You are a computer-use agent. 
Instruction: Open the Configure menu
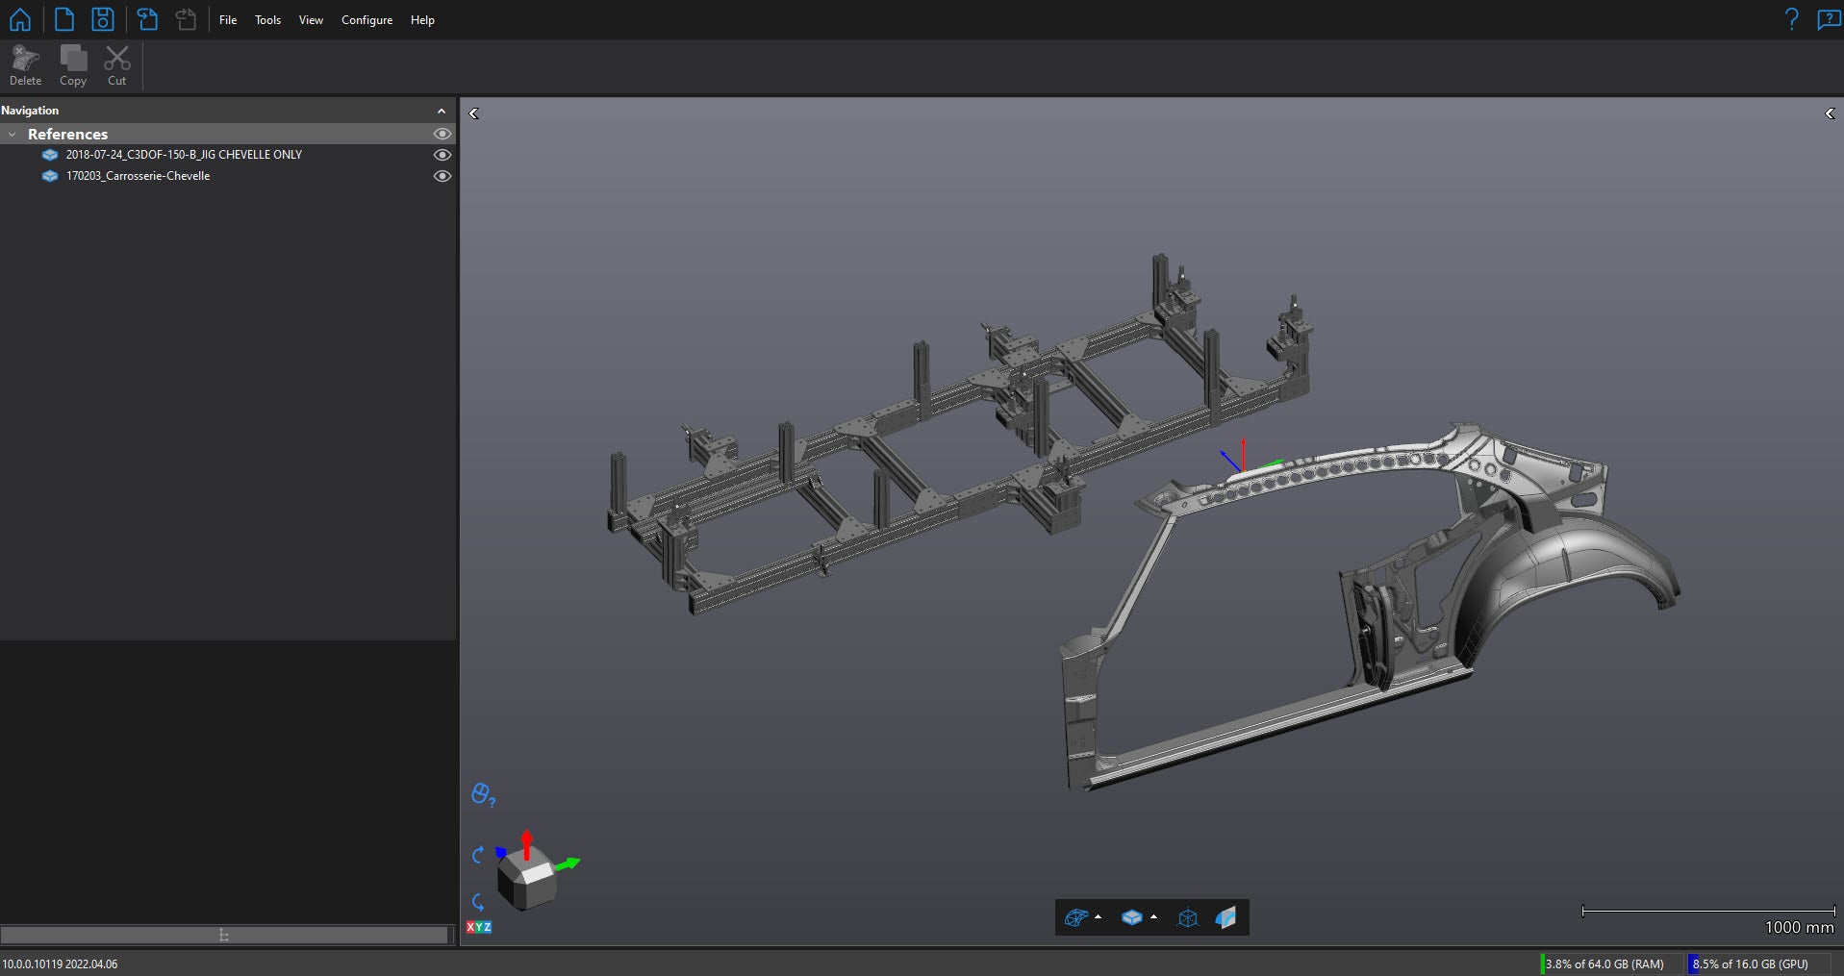click(x=366, y=20)
